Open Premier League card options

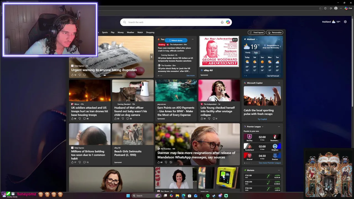[279, 127]
